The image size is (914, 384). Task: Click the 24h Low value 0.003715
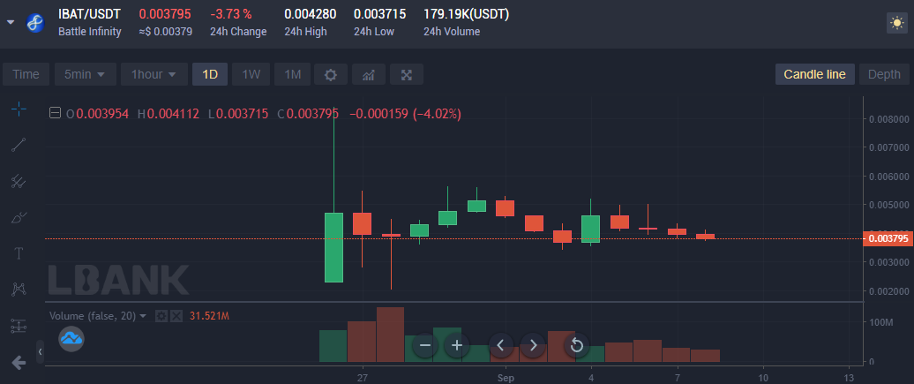tap(379, 15)
